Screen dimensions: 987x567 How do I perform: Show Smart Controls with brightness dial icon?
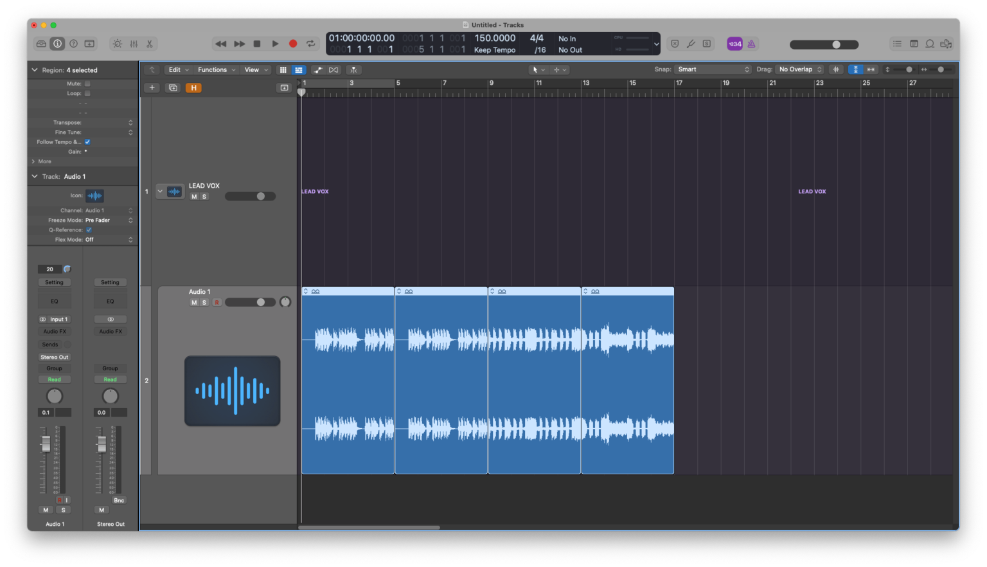117,44
